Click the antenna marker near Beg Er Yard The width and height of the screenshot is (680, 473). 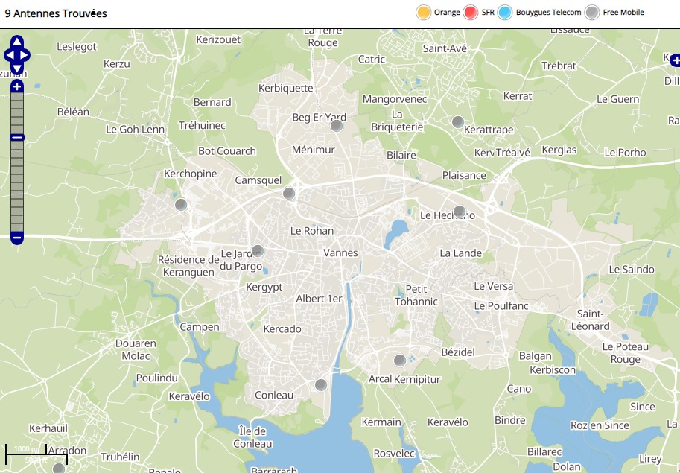click(337, 127)
